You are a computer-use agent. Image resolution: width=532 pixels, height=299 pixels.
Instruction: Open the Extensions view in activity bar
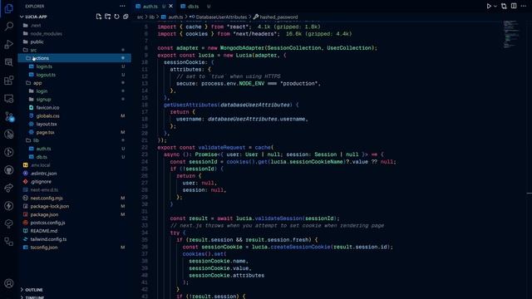pyautogui.click(x=9, y=81)
